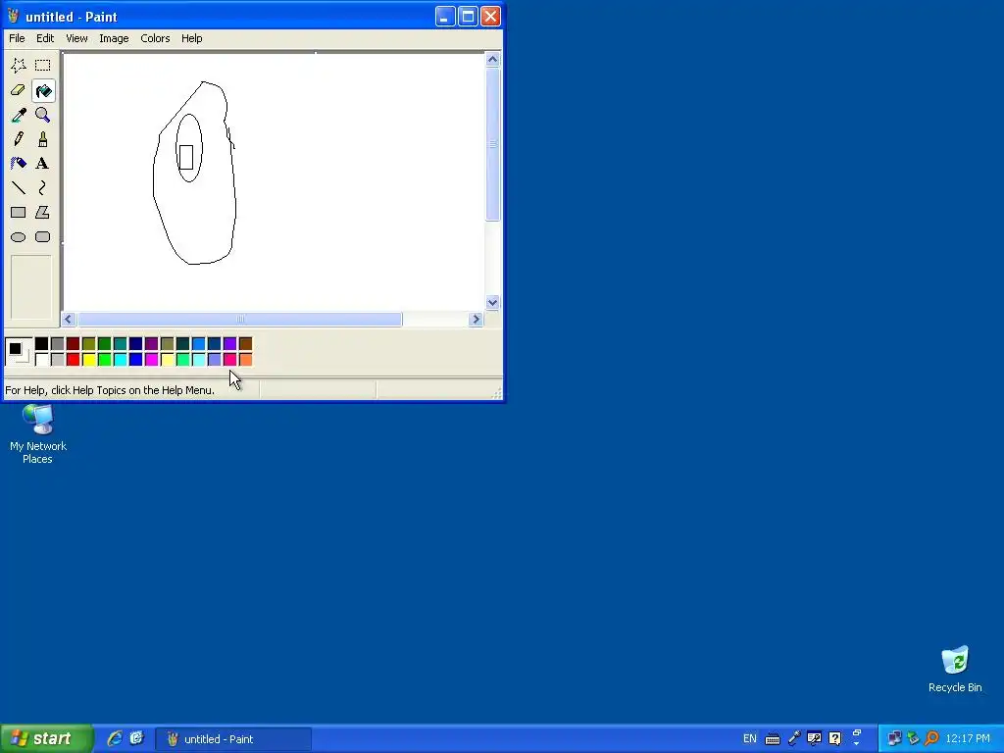Click the canvas scroll up arrow
Image resolution: width=1004 pixels, height=753 pixels.
click(x=492, y=60)
